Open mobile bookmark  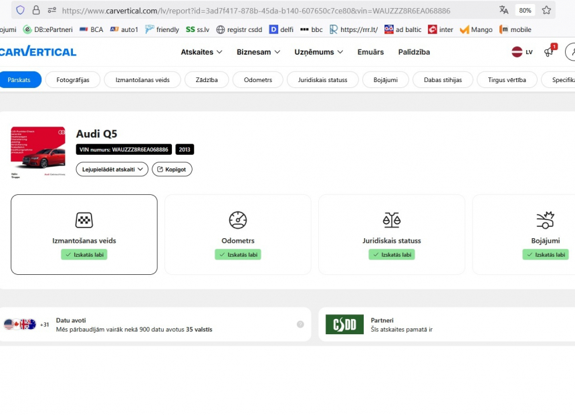(515, 29)
